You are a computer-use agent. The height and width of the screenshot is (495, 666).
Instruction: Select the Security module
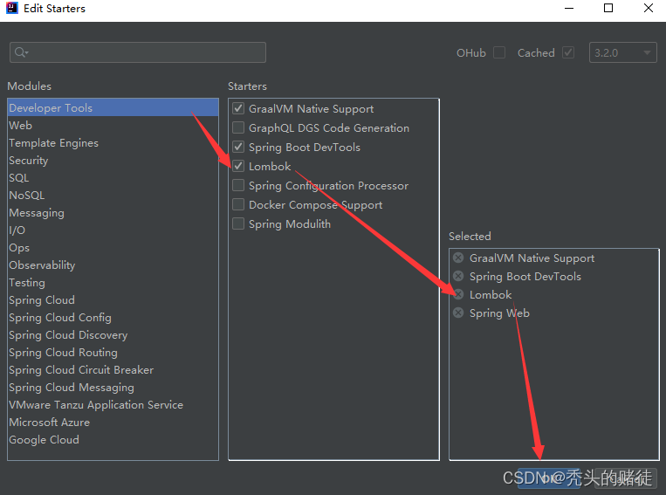click(x=113, y=160)
